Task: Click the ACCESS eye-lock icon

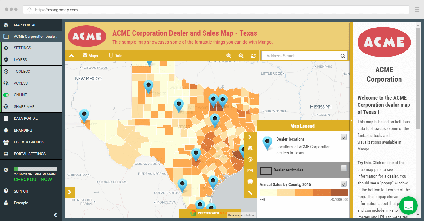Action: [x=6, y=83]
